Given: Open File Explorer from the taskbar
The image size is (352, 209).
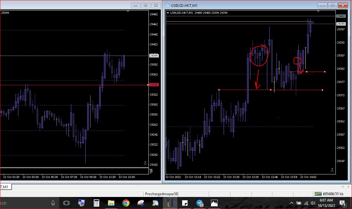Looking at the screenshot, I should (111, 203).
